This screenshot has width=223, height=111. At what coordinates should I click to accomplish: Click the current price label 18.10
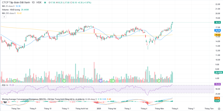(217, 22)
